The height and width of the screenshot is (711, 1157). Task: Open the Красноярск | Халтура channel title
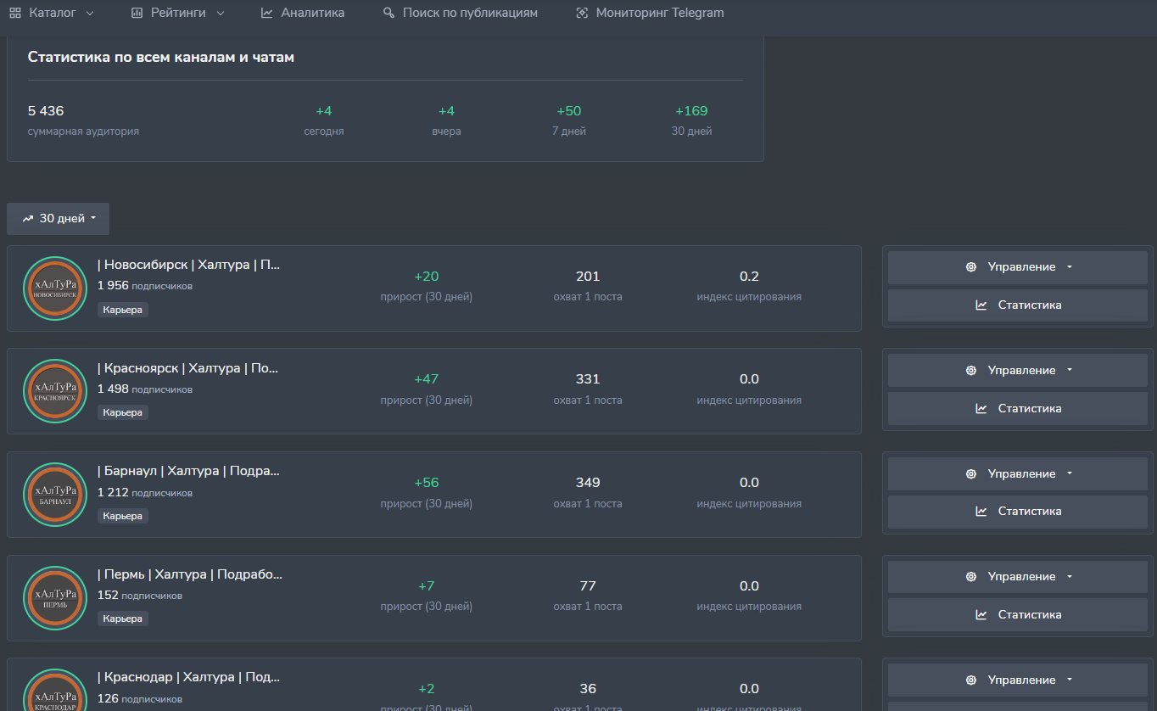(187, 368)
